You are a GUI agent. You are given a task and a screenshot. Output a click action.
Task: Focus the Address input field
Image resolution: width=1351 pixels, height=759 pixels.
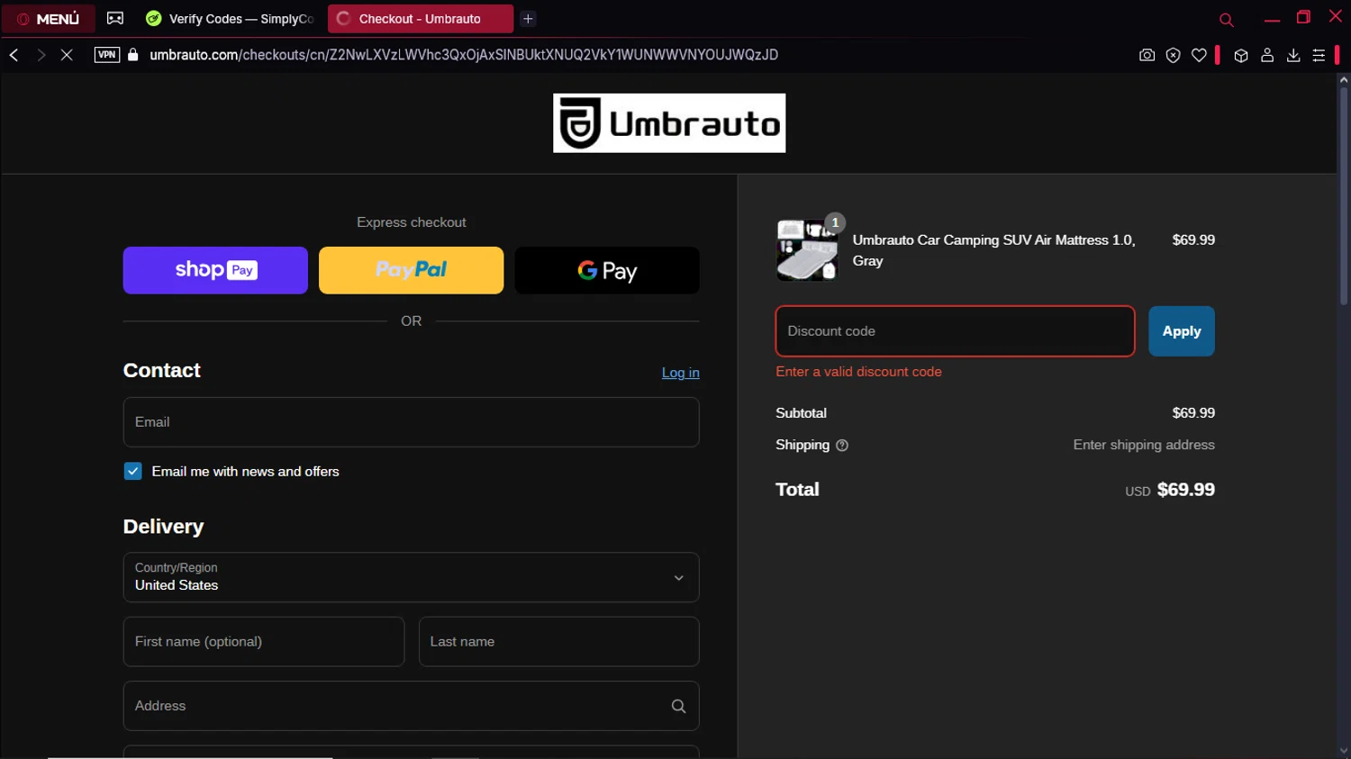coord(412,706)
